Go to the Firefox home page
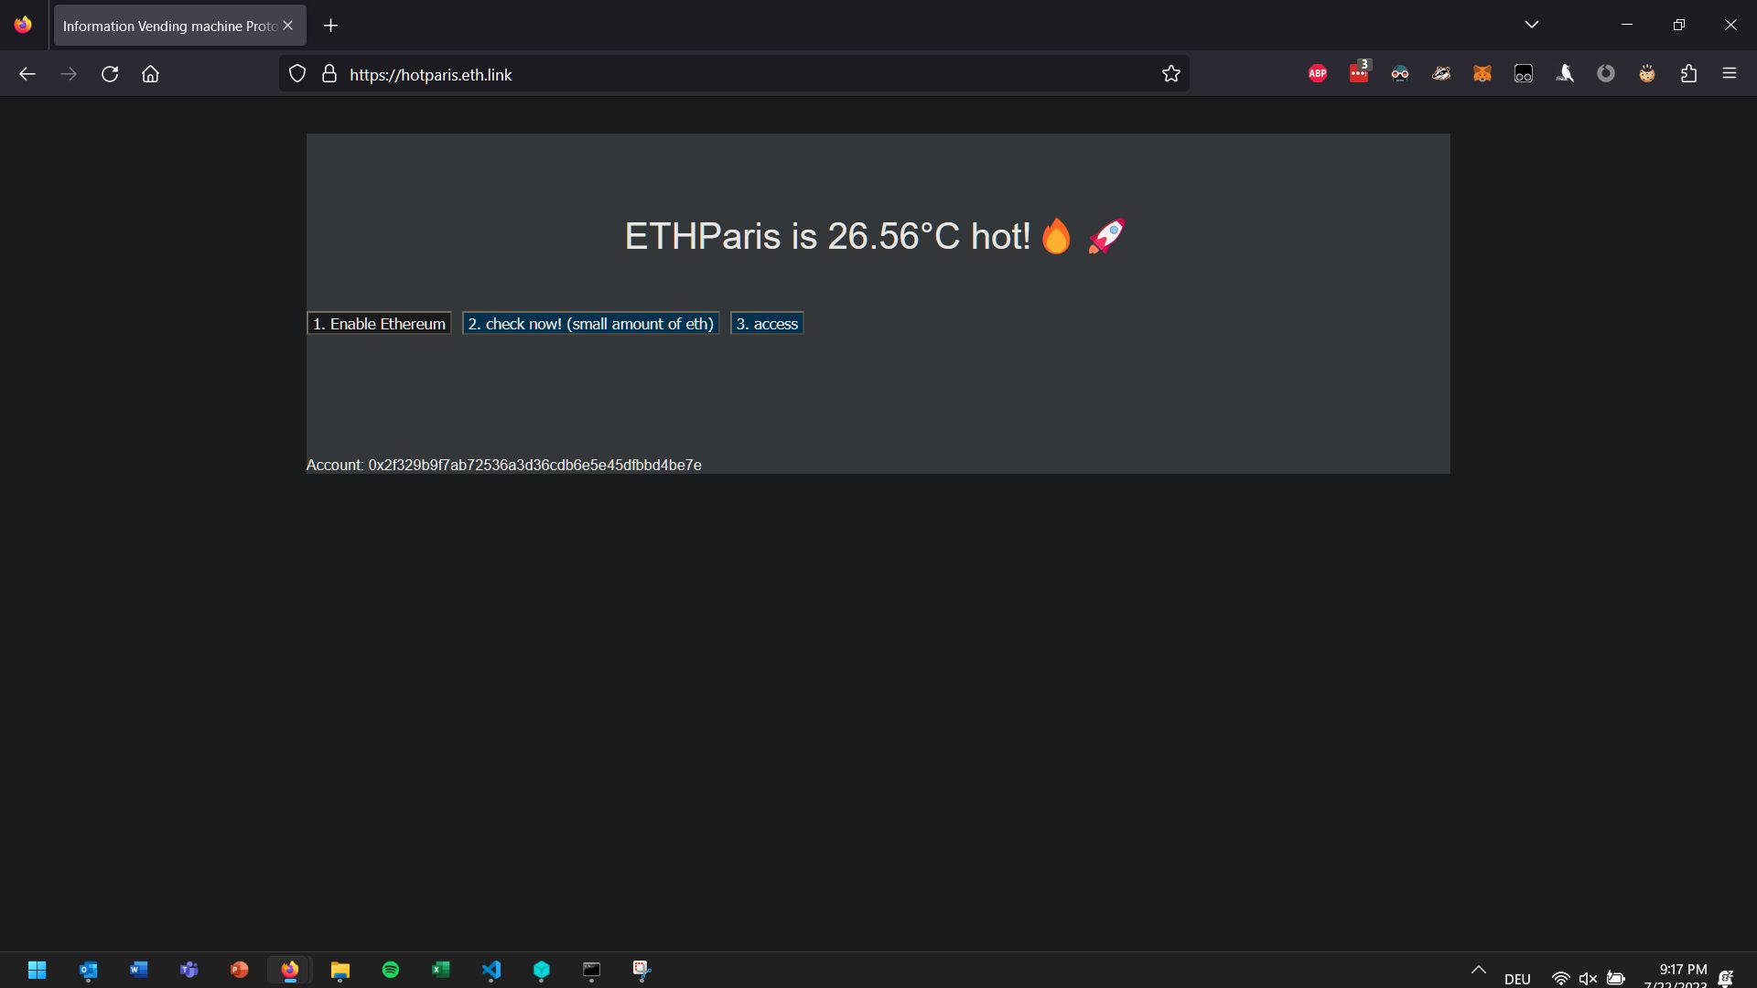1757x988 pixels. click(151, 74)
